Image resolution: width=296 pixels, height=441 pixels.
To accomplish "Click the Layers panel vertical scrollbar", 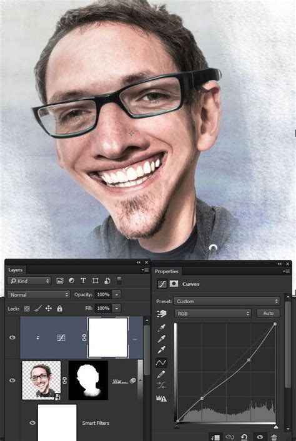I will click(x=147, y=350).
